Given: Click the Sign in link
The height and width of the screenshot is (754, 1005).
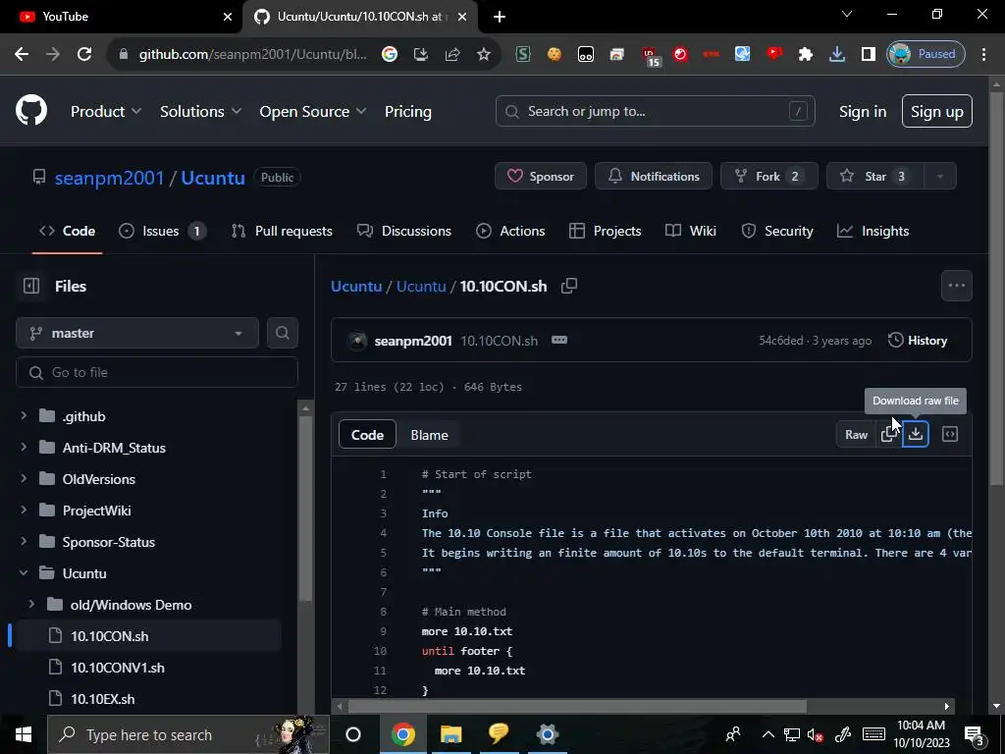Looking at the screenshot, I should 863,111.
